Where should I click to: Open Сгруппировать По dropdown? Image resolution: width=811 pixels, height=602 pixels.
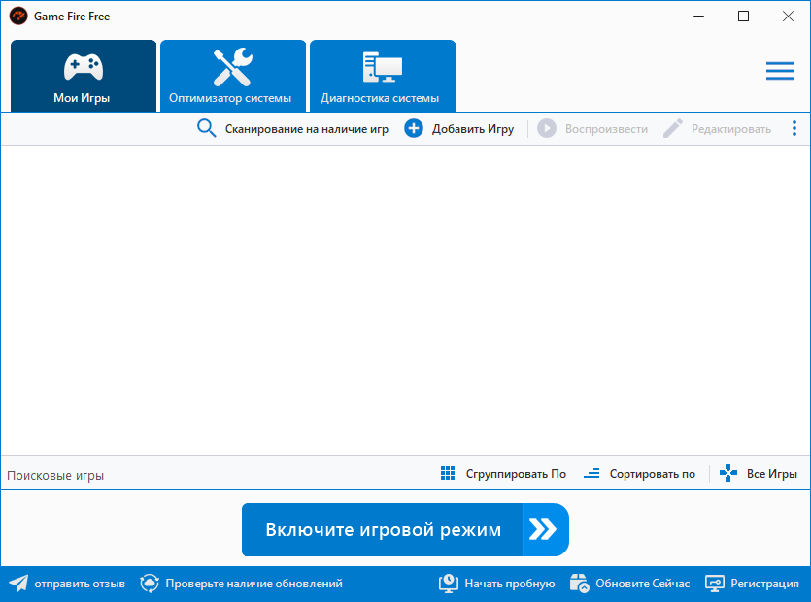coord(516,474)
